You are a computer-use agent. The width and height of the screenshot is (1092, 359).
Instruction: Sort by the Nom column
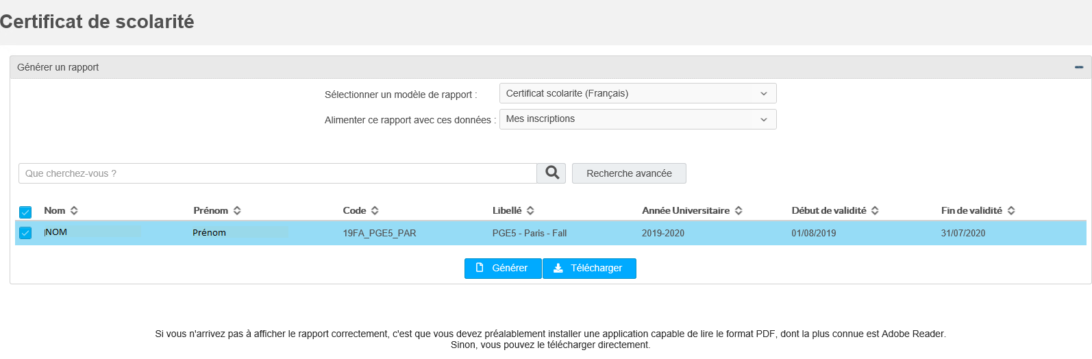click(61, 210)
